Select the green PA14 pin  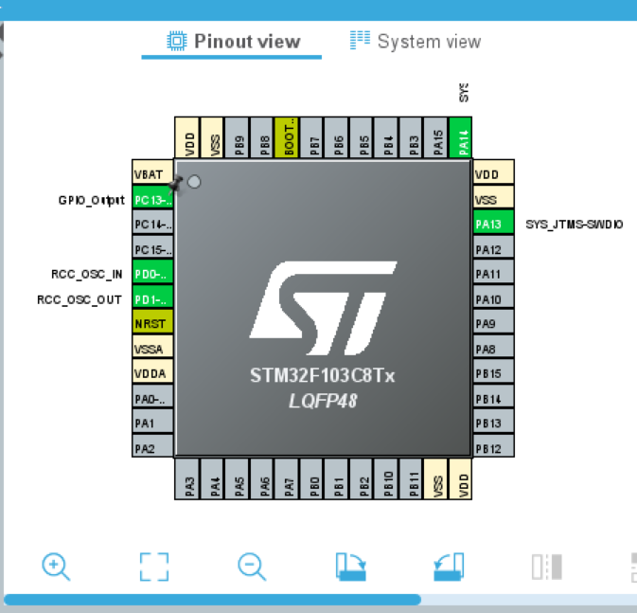coord(461,137)
